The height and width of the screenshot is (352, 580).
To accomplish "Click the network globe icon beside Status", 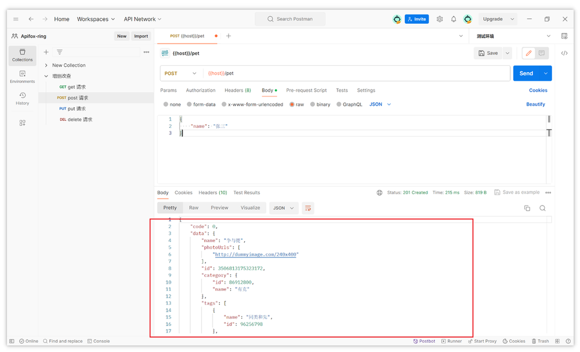I will coord(379,193).
